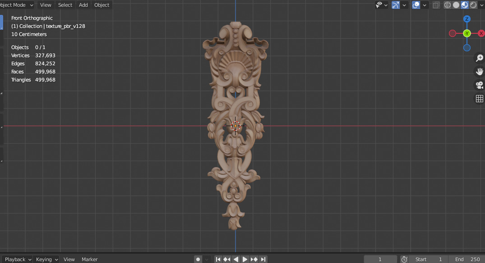Click the Vertices 327,693 statistic
The width and height of the screenshot is (485, 263).
click(33, 55)
